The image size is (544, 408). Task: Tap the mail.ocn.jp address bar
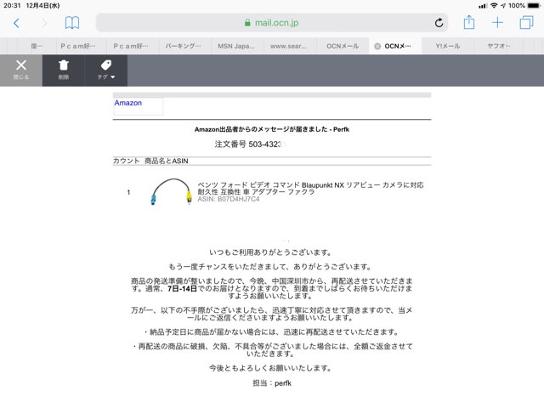point(272,23)
